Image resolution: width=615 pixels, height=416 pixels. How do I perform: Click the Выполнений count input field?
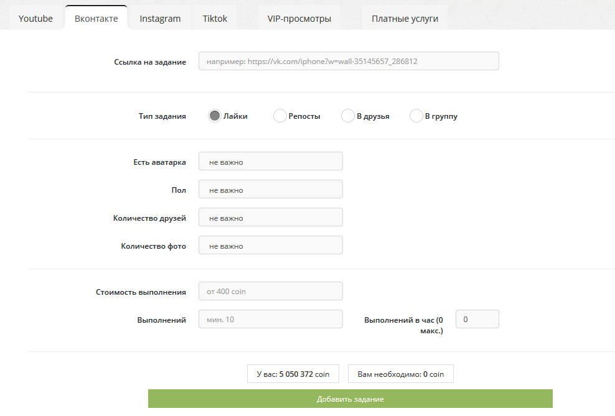click(x=271, y=319)
